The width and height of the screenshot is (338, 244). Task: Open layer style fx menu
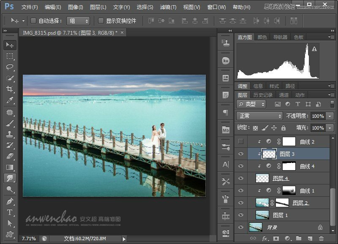pos(265,239)
